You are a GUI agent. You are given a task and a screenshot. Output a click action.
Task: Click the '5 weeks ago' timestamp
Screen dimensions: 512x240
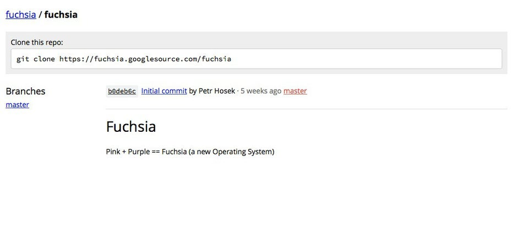click(x=261, y=91)
